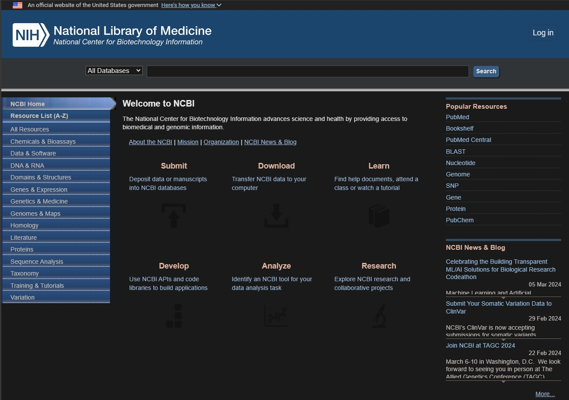Open Resource List (A-Z) tab
This screenshot has width=569, height=400.
pyautogui.click(x=39, y=116)
